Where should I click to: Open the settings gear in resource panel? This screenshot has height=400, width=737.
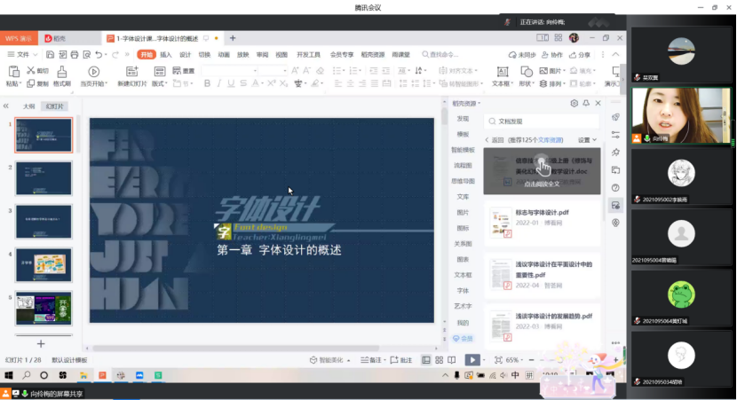575,104
